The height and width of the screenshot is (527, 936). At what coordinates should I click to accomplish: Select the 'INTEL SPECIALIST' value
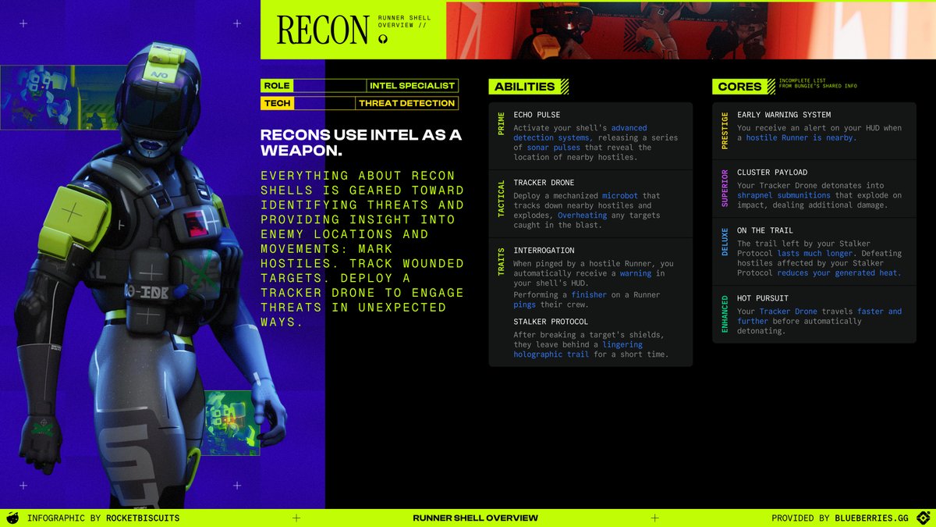pos(413,86)
